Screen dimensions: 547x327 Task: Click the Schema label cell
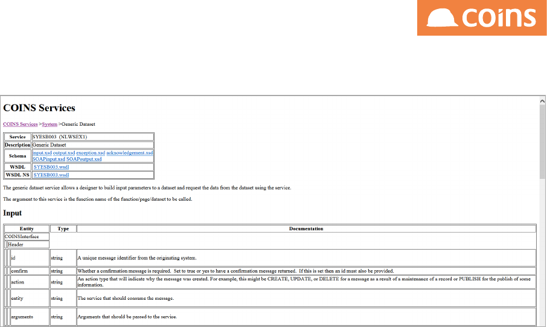coord(18,156)
